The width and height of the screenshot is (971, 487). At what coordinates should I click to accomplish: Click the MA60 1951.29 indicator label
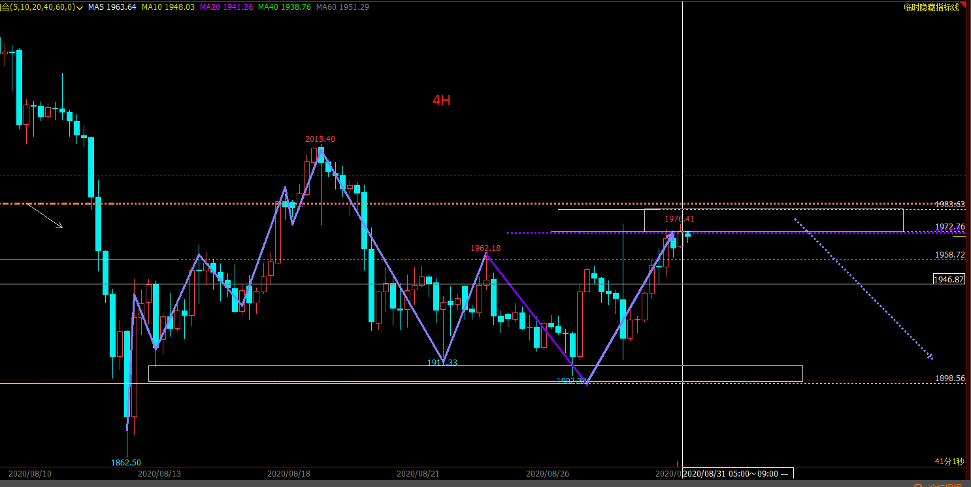[x=342, y=7]
